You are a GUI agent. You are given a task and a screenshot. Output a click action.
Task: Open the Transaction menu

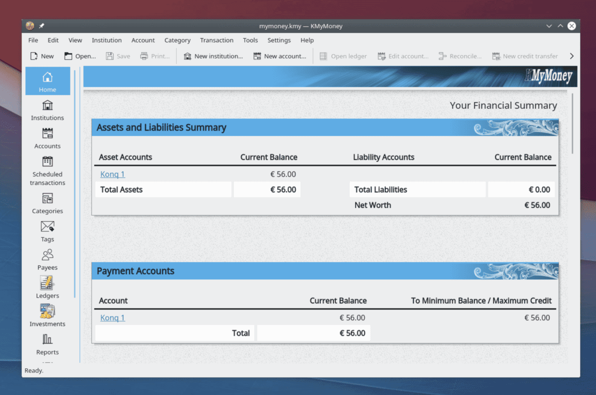tap(217, 40)
